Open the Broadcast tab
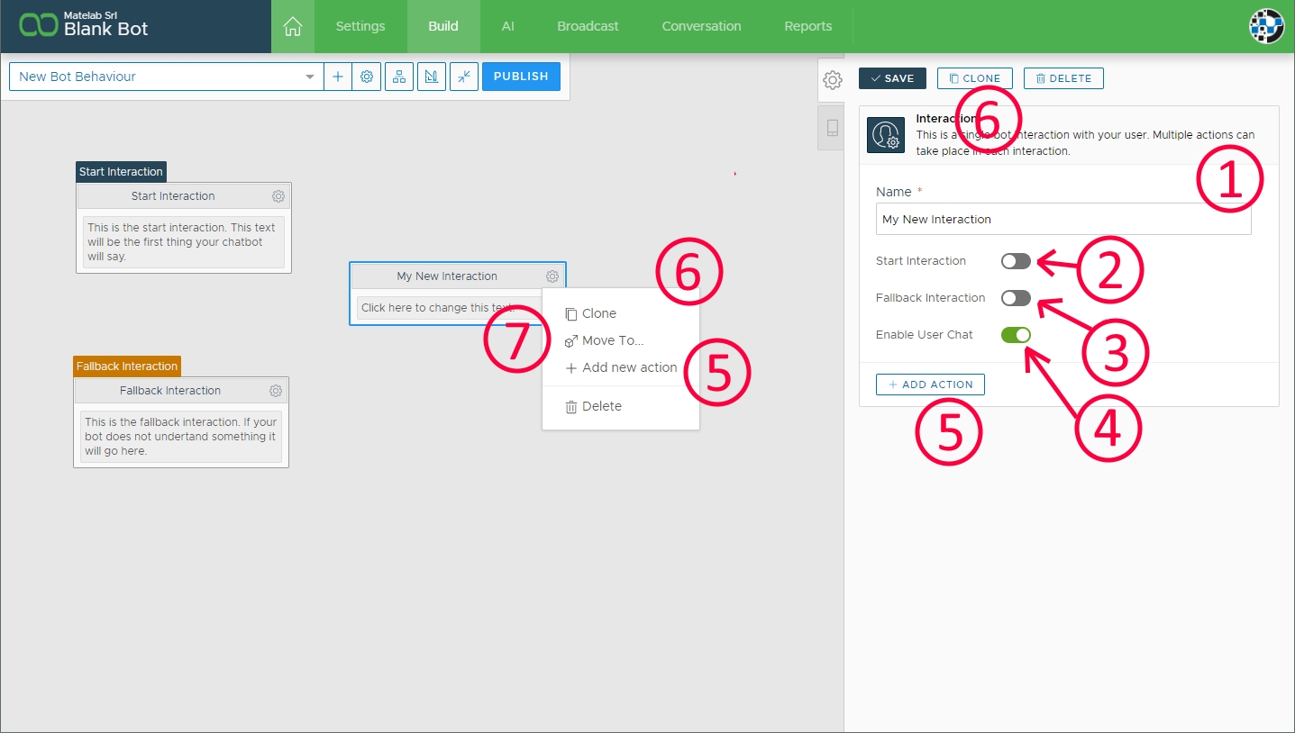This screenshot has width=1295, height=733. pos(588,26)
